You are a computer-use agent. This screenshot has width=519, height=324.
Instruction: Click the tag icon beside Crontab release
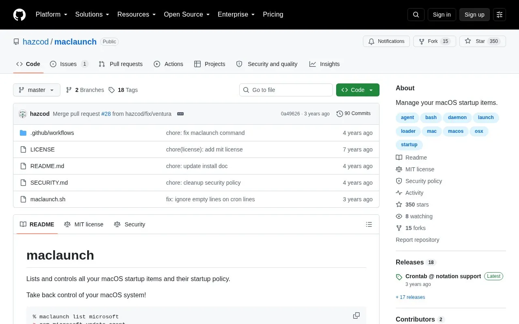tap(399, 277)
